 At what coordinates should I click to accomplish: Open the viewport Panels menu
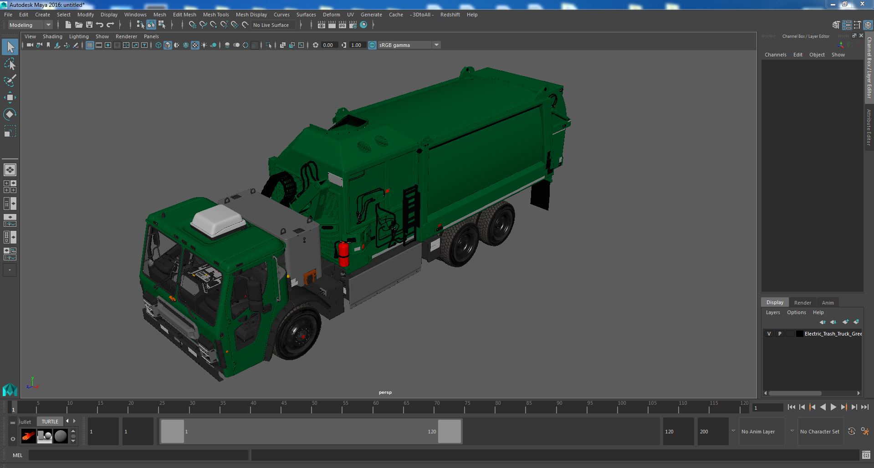[x=151, y=36]
